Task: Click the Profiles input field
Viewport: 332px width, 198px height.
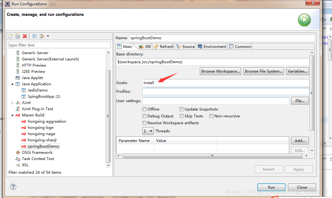Action: pos(226,92)
